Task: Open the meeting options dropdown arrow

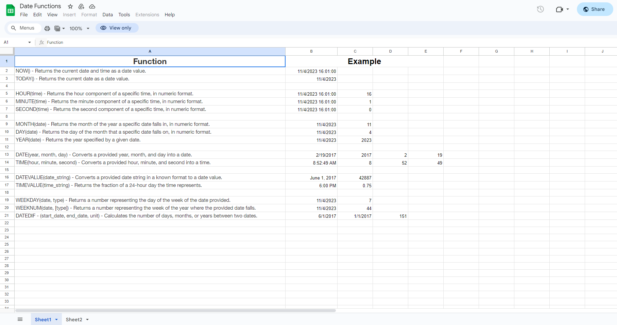Action: pyautogui.click(x=568, y=9)
